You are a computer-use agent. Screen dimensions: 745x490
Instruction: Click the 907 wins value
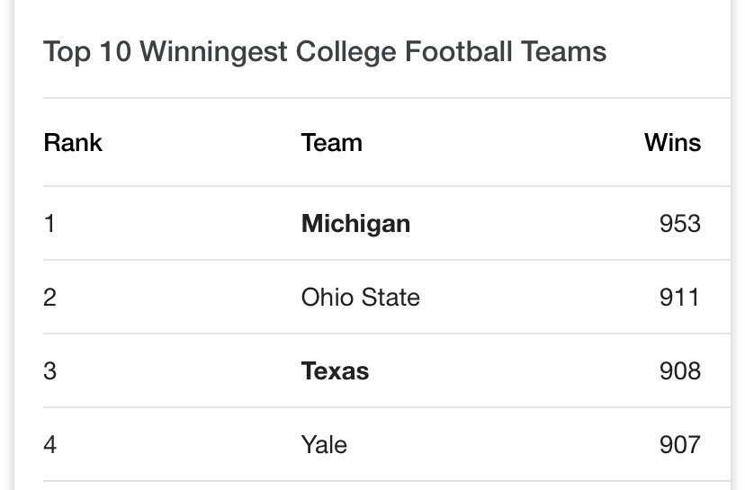coord(680,445)
